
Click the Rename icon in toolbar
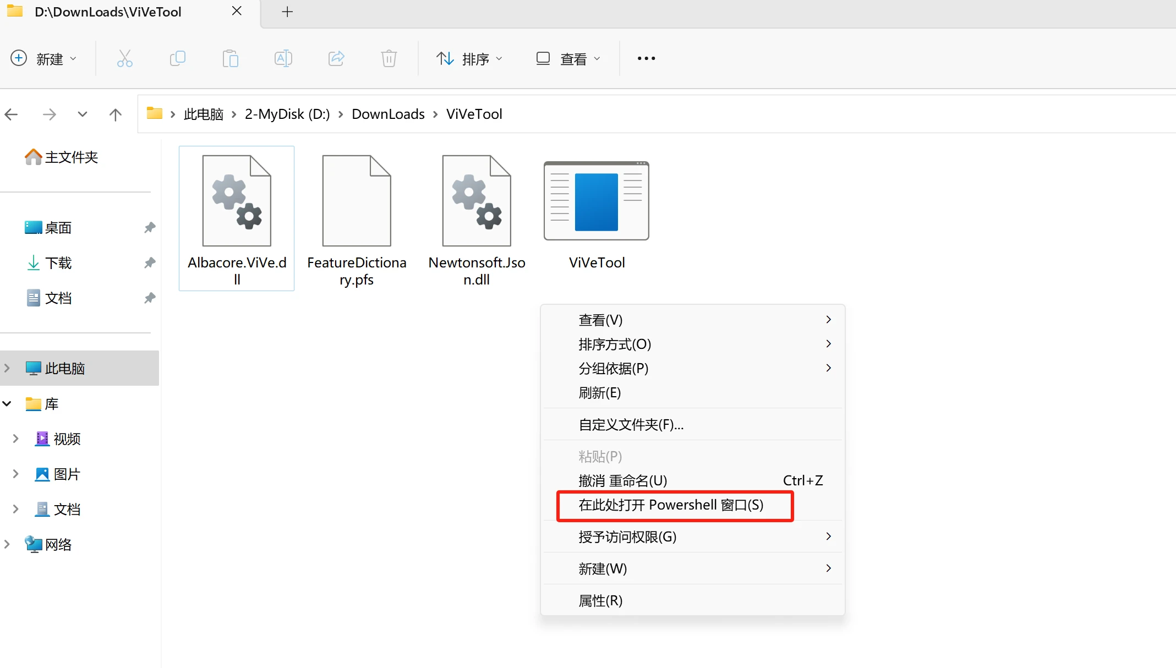click(283, 58)
